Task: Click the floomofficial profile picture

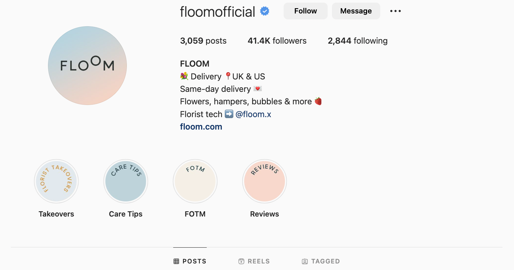Action: 87,66
